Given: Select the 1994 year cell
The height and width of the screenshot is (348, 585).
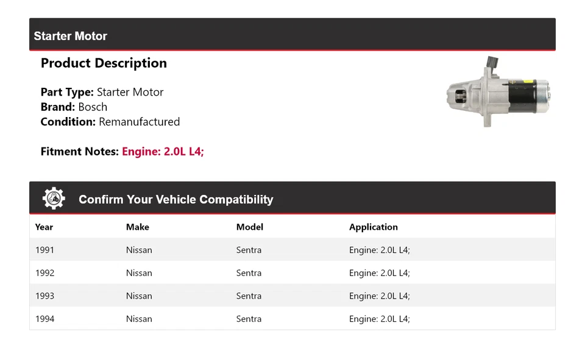Looking at the screenshot, I should tap(44, 319).
